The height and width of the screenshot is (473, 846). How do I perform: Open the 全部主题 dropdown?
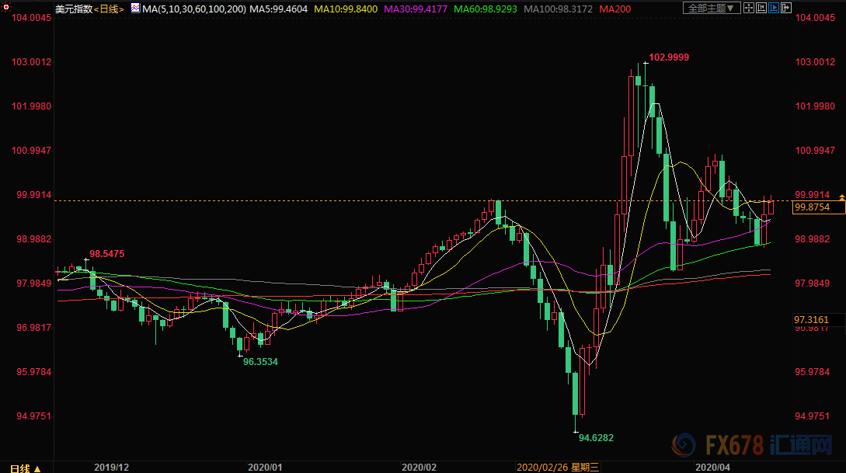click(x=710, y=9)
